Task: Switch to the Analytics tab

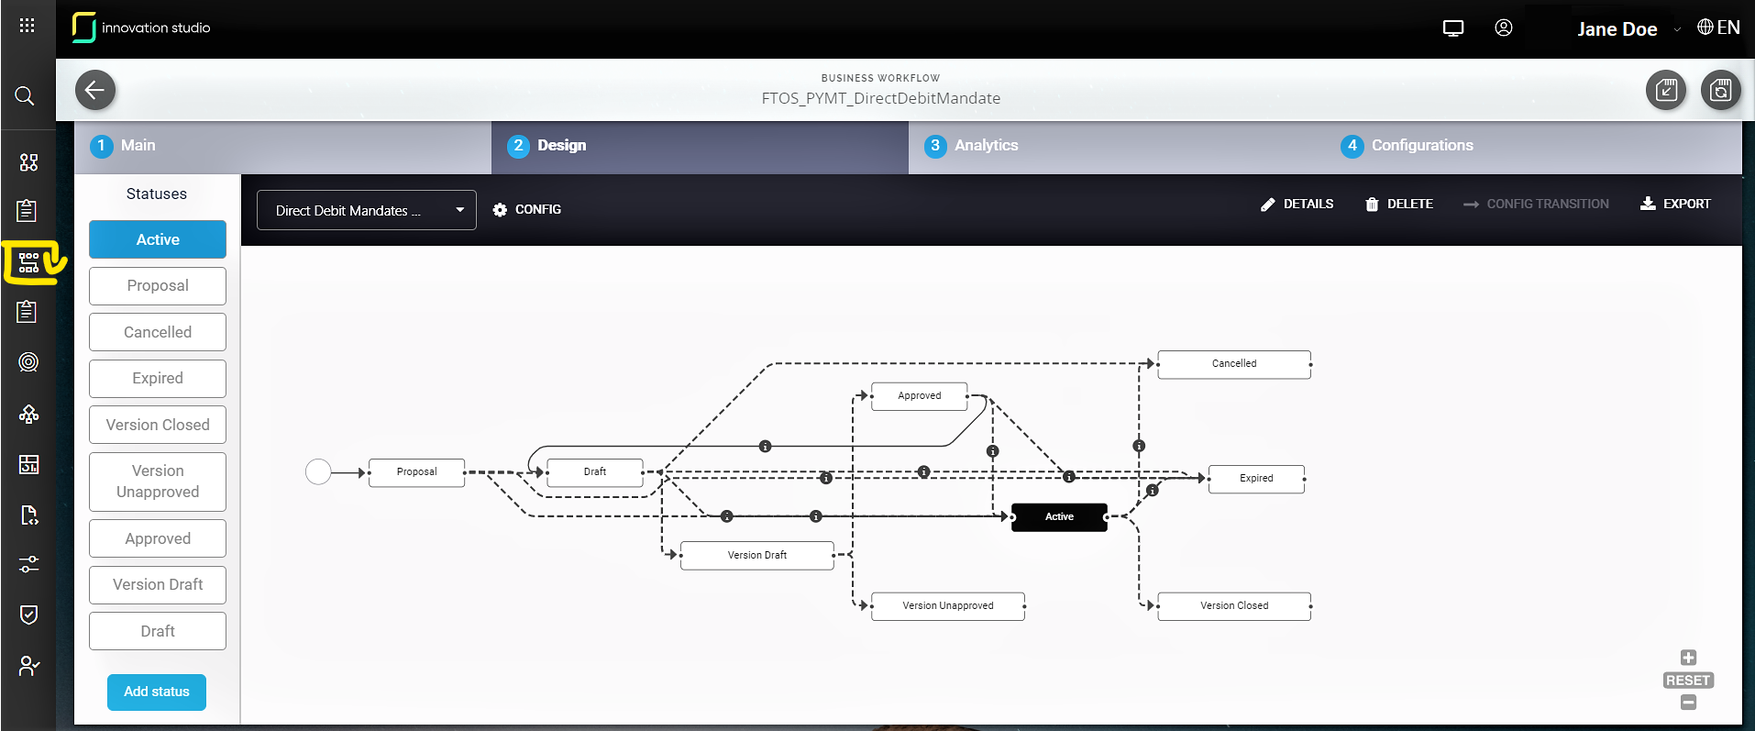Action: coord(986,146)
